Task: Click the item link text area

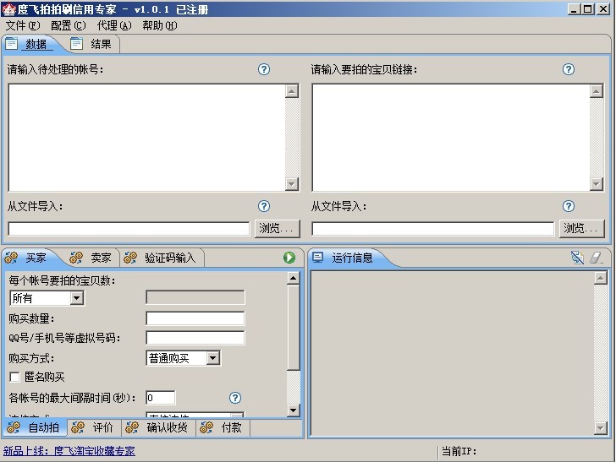Action: point(451,138)
